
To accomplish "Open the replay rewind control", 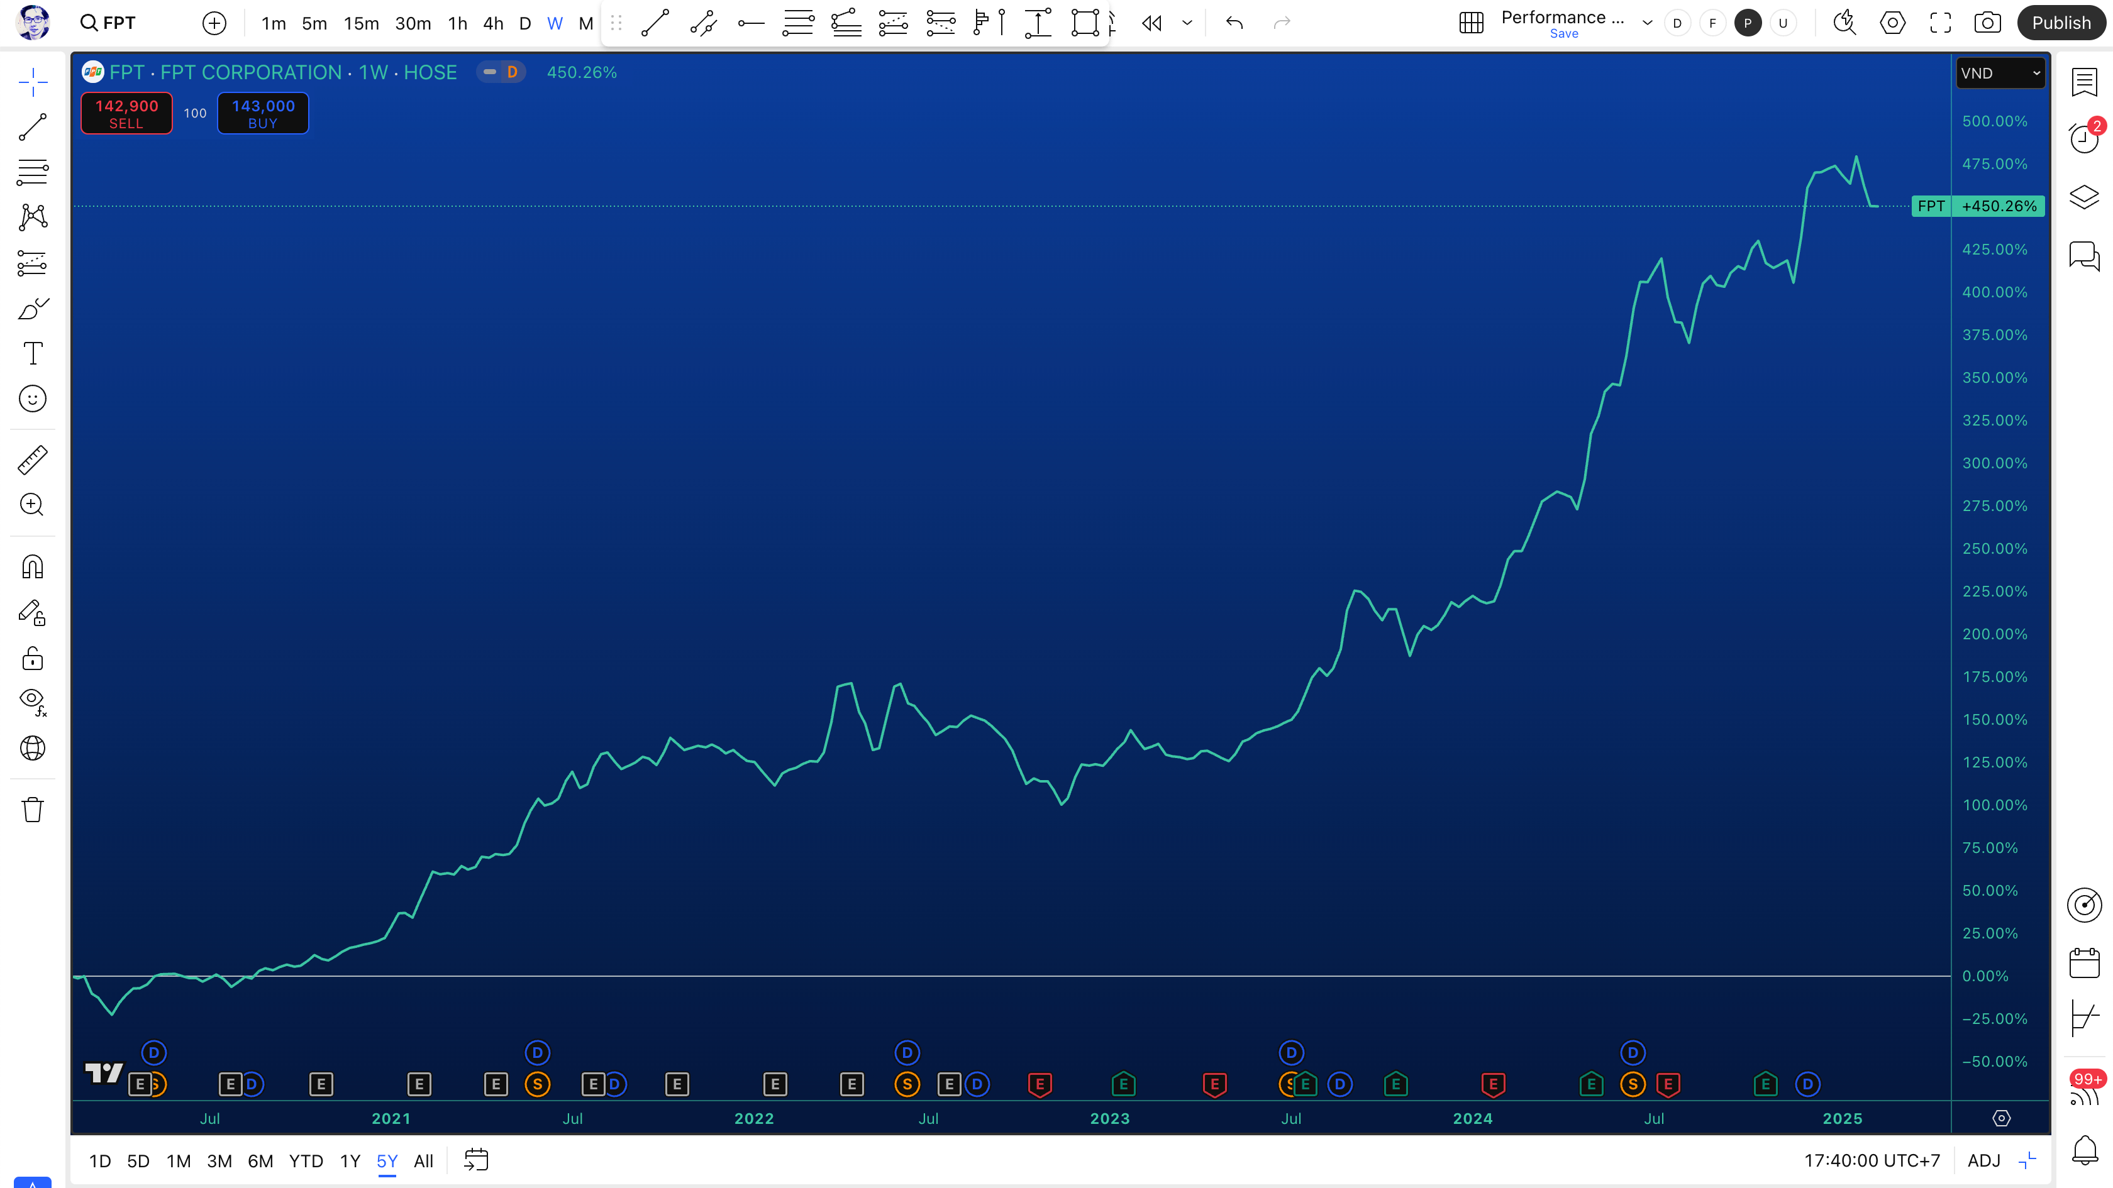I will coord(1151,23).
